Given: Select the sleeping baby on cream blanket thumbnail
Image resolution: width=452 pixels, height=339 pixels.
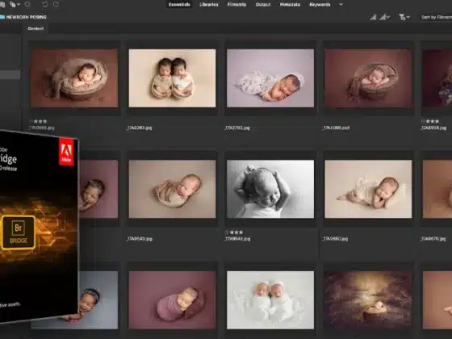Looking at the screenshot, I should (368, 189).
